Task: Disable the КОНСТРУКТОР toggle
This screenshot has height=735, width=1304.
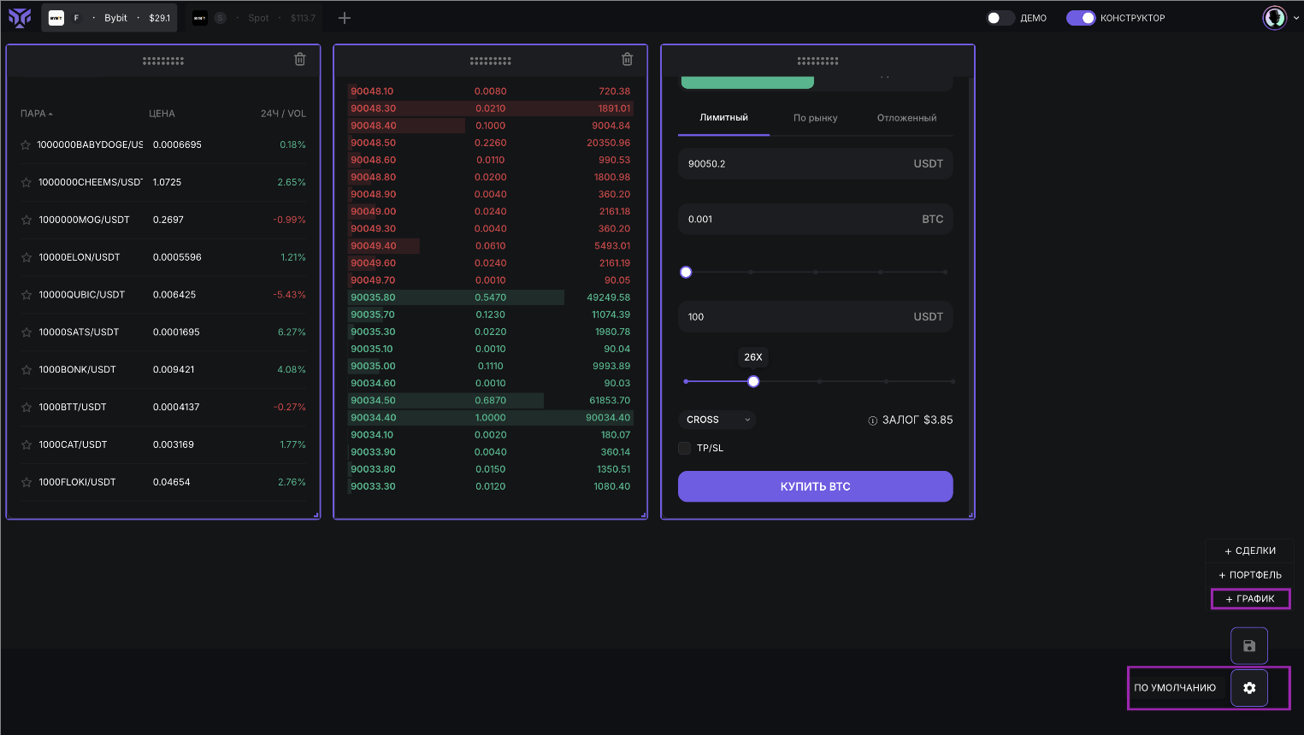Action: point(1080,18)
